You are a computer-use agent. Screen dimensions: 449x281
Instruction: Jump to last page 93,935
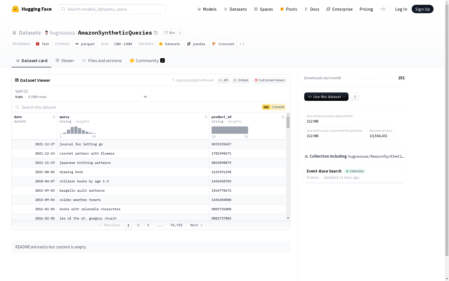coord(177,225)
